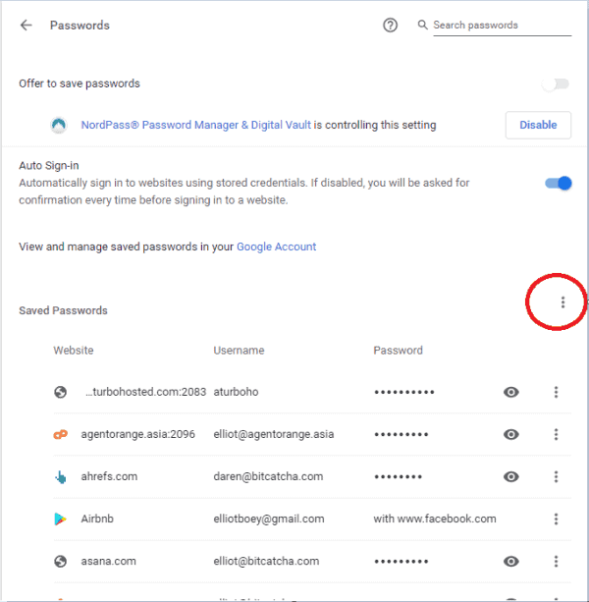Turn off Auto Sign-in switch
This screenshot has width=589, height=602.
tap(559, 183)
